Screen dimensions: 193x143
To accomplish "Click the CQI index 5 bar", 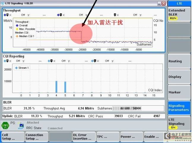I will tap(65, 87).
